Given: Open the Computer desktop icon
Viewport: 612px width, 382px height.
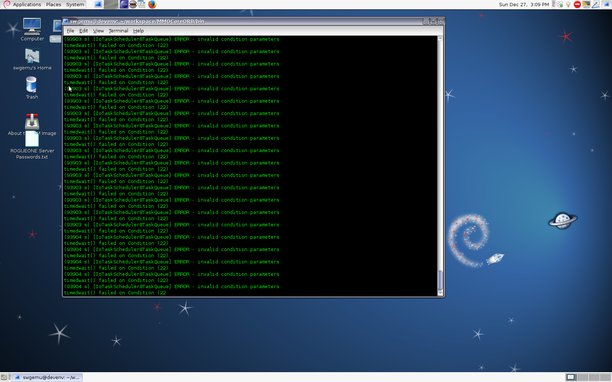Looking at the screenshot, I should (32, 29).
